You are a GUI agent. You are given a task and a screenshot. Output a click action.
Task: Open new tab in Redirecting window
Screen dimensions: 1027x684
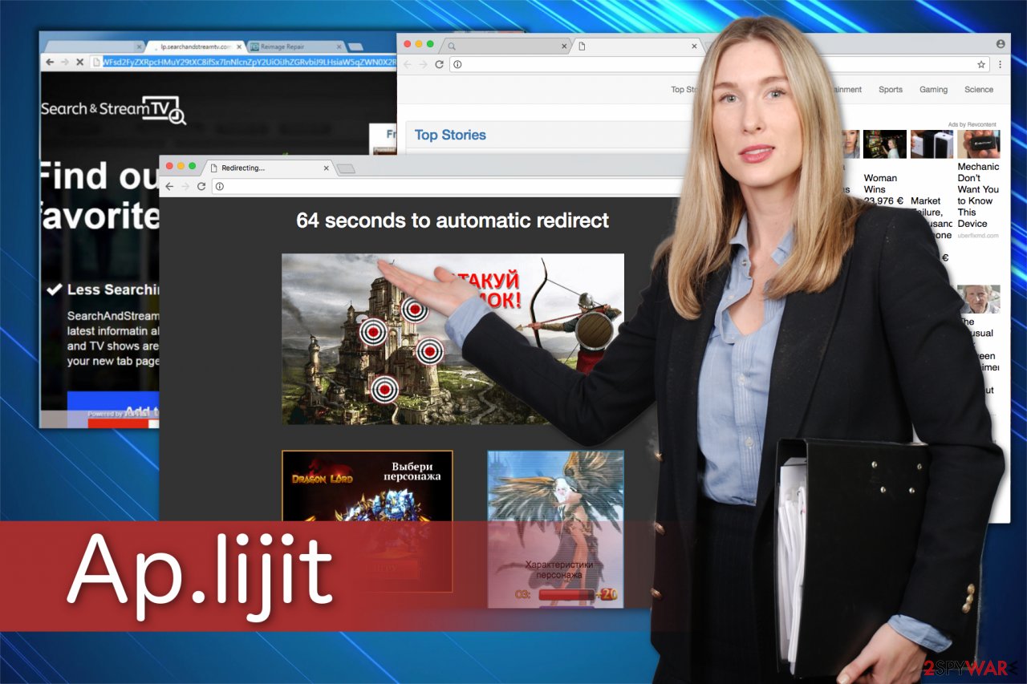345,168
